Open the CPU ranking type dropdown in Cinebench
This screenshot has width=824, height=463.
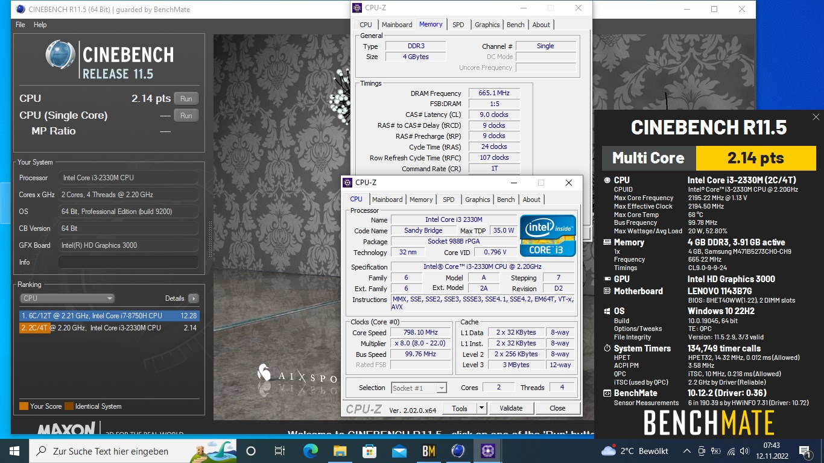tap(67, 298)
